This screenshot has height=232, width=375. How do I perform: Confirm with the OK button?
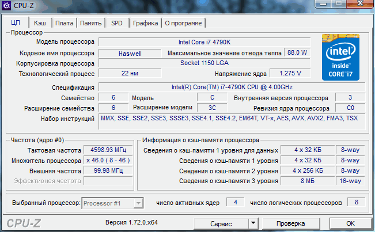point(350,223)
